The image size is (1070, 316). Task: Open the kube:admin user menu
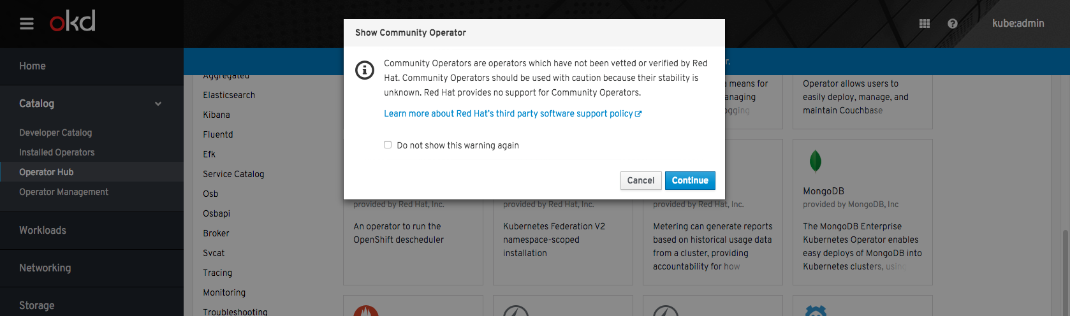pos(1018,24)
